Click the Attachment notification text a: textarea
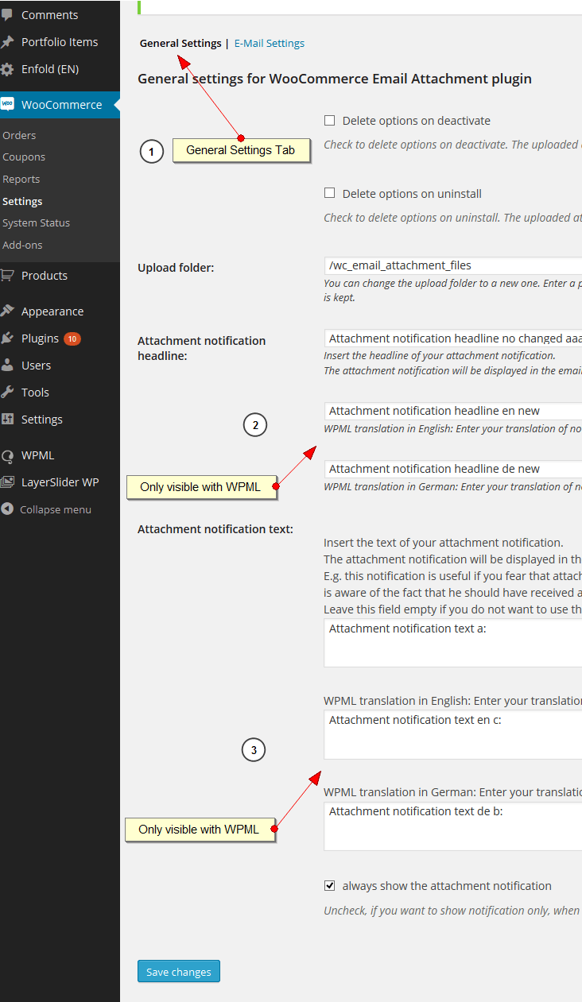582x1002 pixels. point(452,643)
